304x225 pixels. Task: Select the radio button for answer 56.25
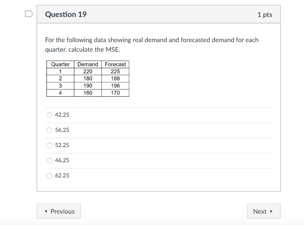(x=49, y=130)
